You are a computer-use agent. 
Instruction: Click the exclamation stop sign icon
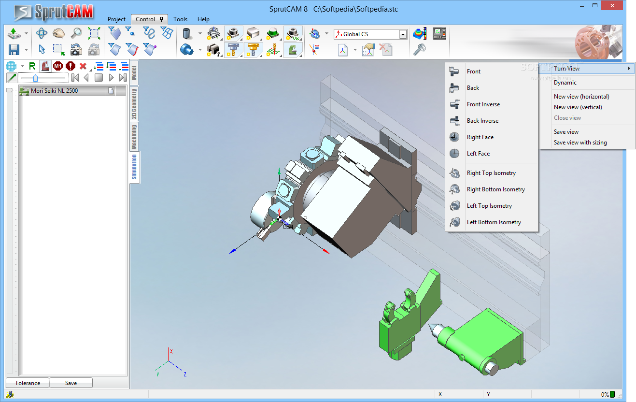71,66
